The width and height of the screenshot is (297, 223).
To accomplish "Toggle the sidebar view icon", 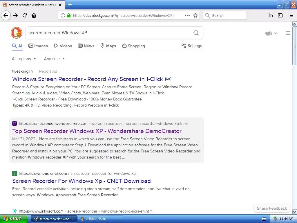I will 280,15.
